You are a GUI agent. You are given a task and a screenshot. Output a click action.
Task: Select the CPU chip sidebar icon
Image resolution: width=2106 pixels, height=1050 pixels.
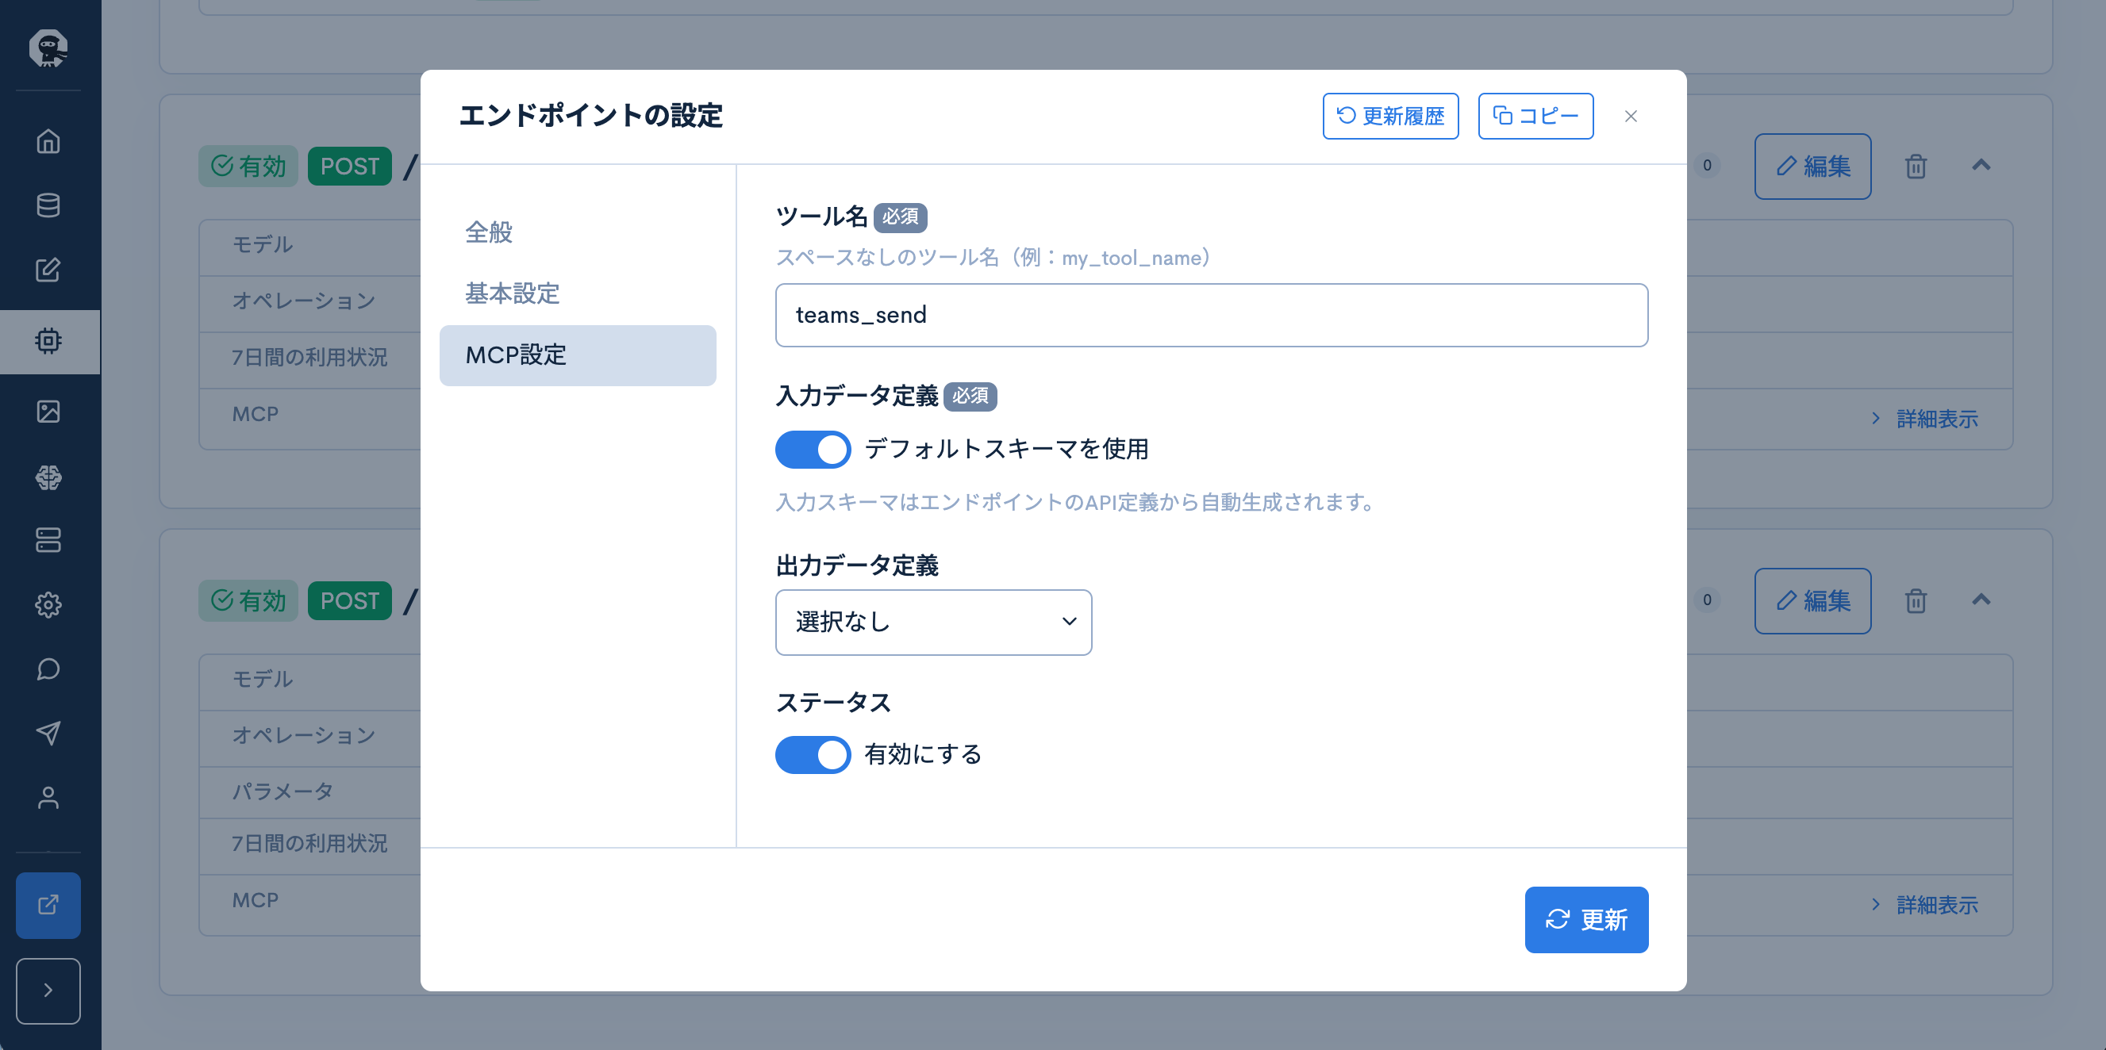point(48,341)
